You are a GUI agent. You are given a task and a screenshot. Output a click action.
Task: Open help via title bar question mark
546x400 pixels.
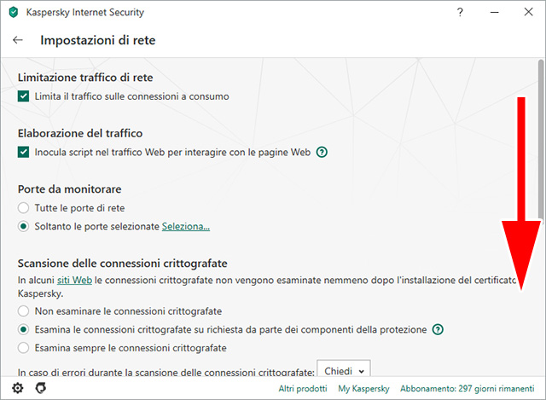(x=460, y=12)
